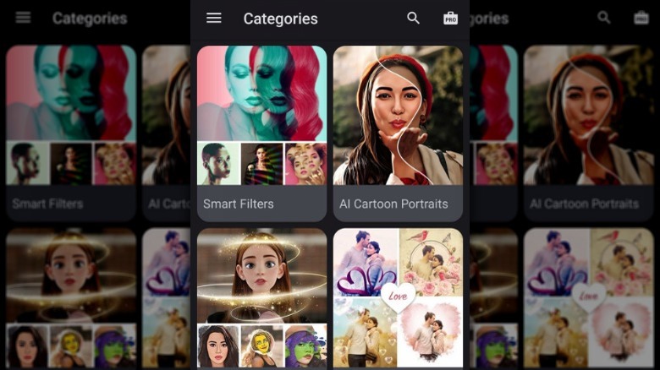The width and height of the screenshot is (660, 370).
Task: Open the couple in rose wreath frame
Action: 431,263
